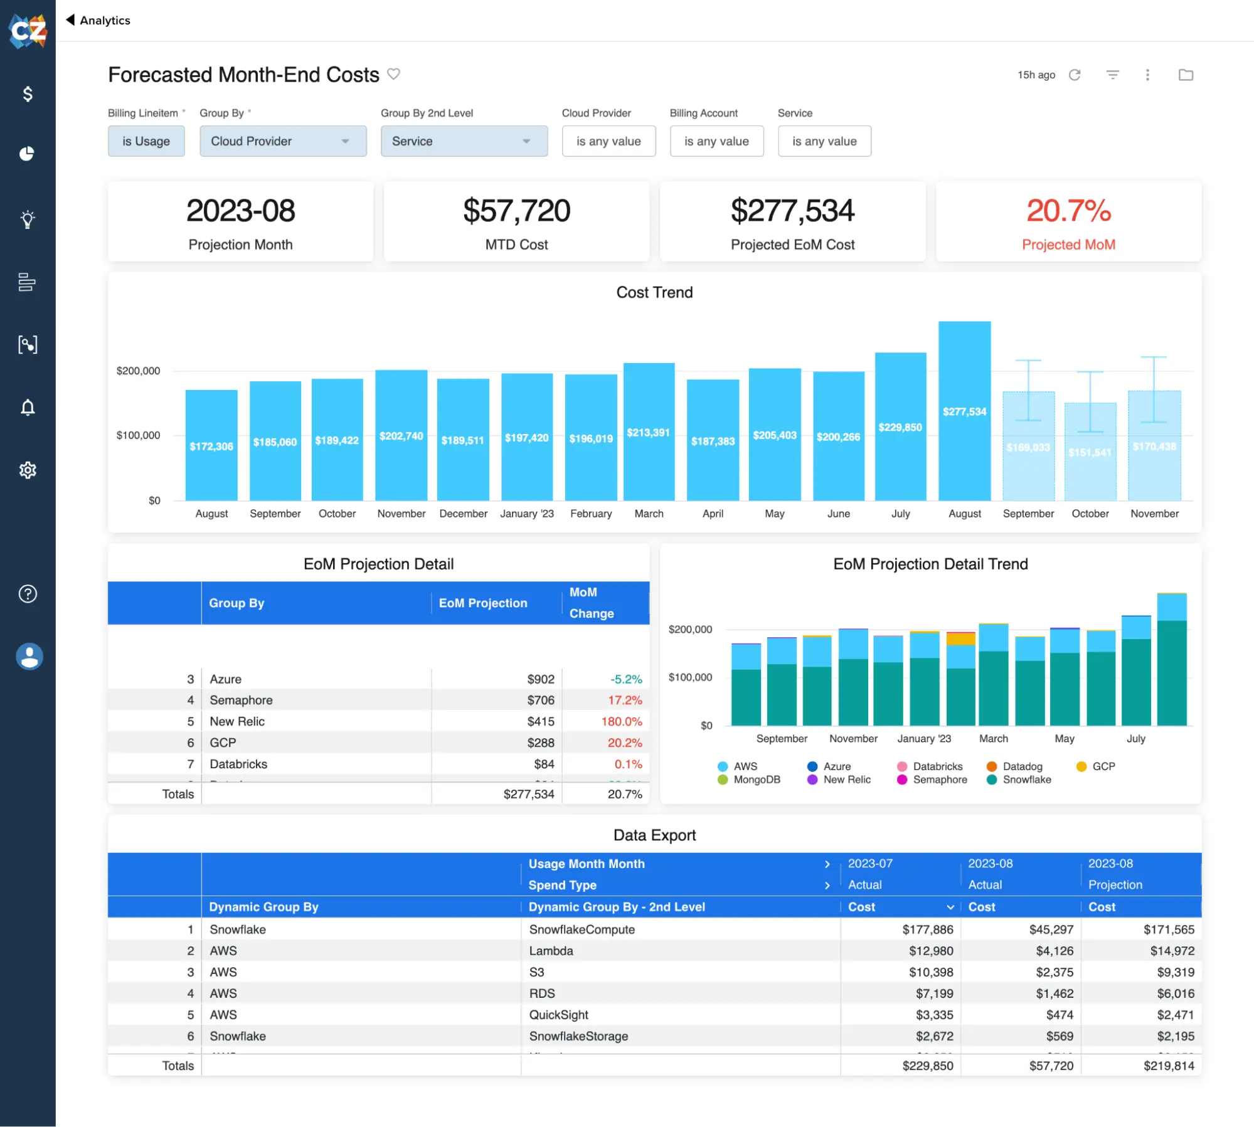Screen dimensions: 1254x1127
Task: Toggle AWS series in chart legend
Action: (x=738, y=766)
